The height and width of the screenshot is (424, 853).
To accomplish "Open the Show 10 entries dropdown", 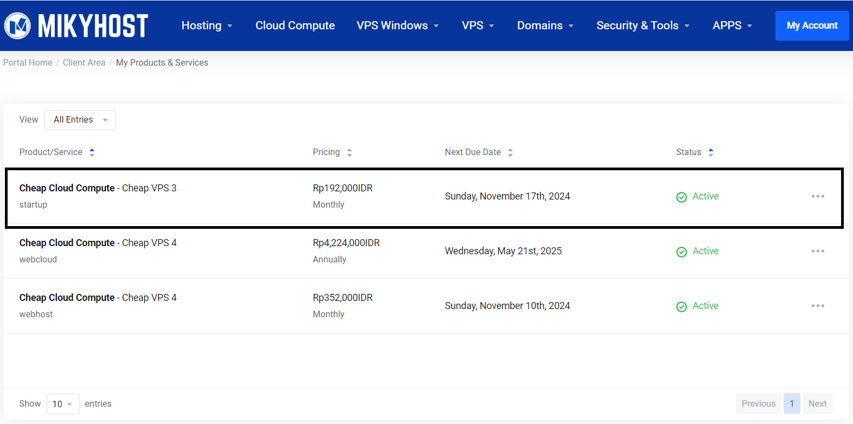I will 63,404.
